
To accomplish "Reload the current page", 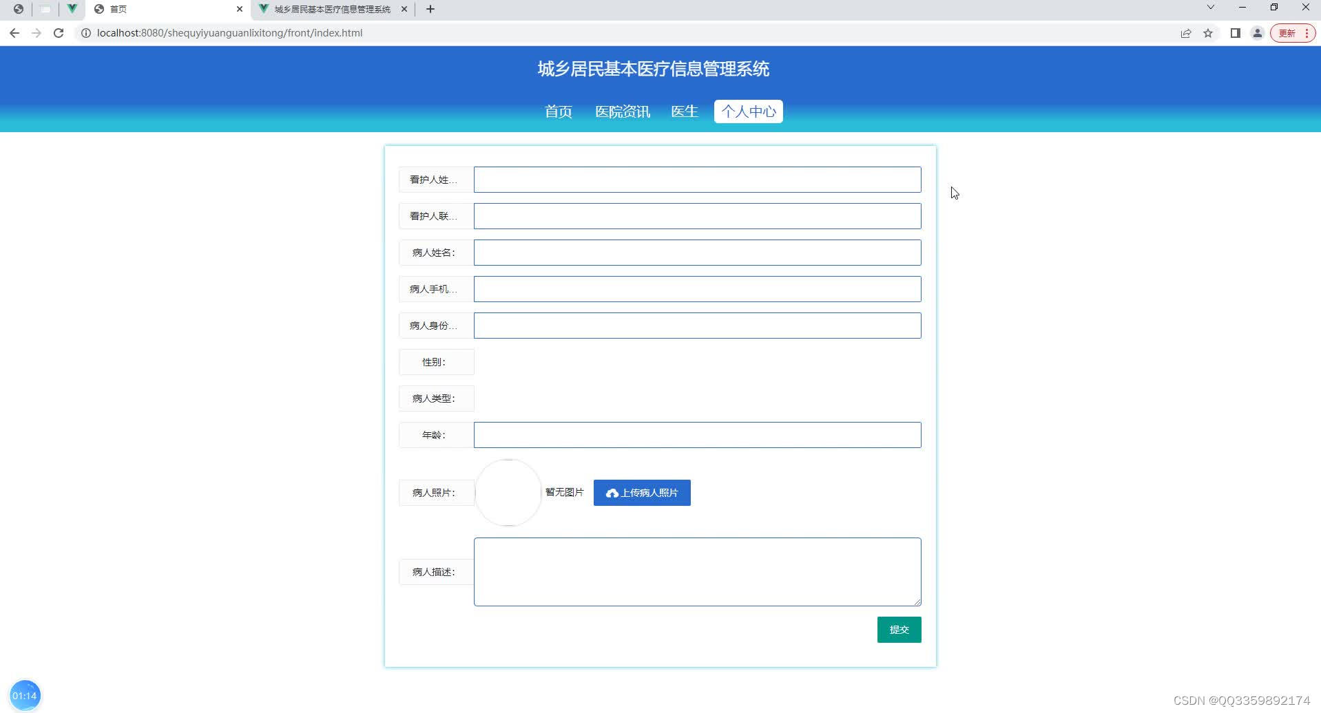I will (59, 33).
